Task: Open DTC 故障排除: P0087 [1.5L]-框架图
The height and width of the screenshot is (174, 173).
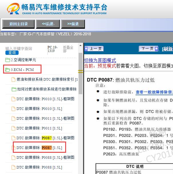Action: point(45,138)
